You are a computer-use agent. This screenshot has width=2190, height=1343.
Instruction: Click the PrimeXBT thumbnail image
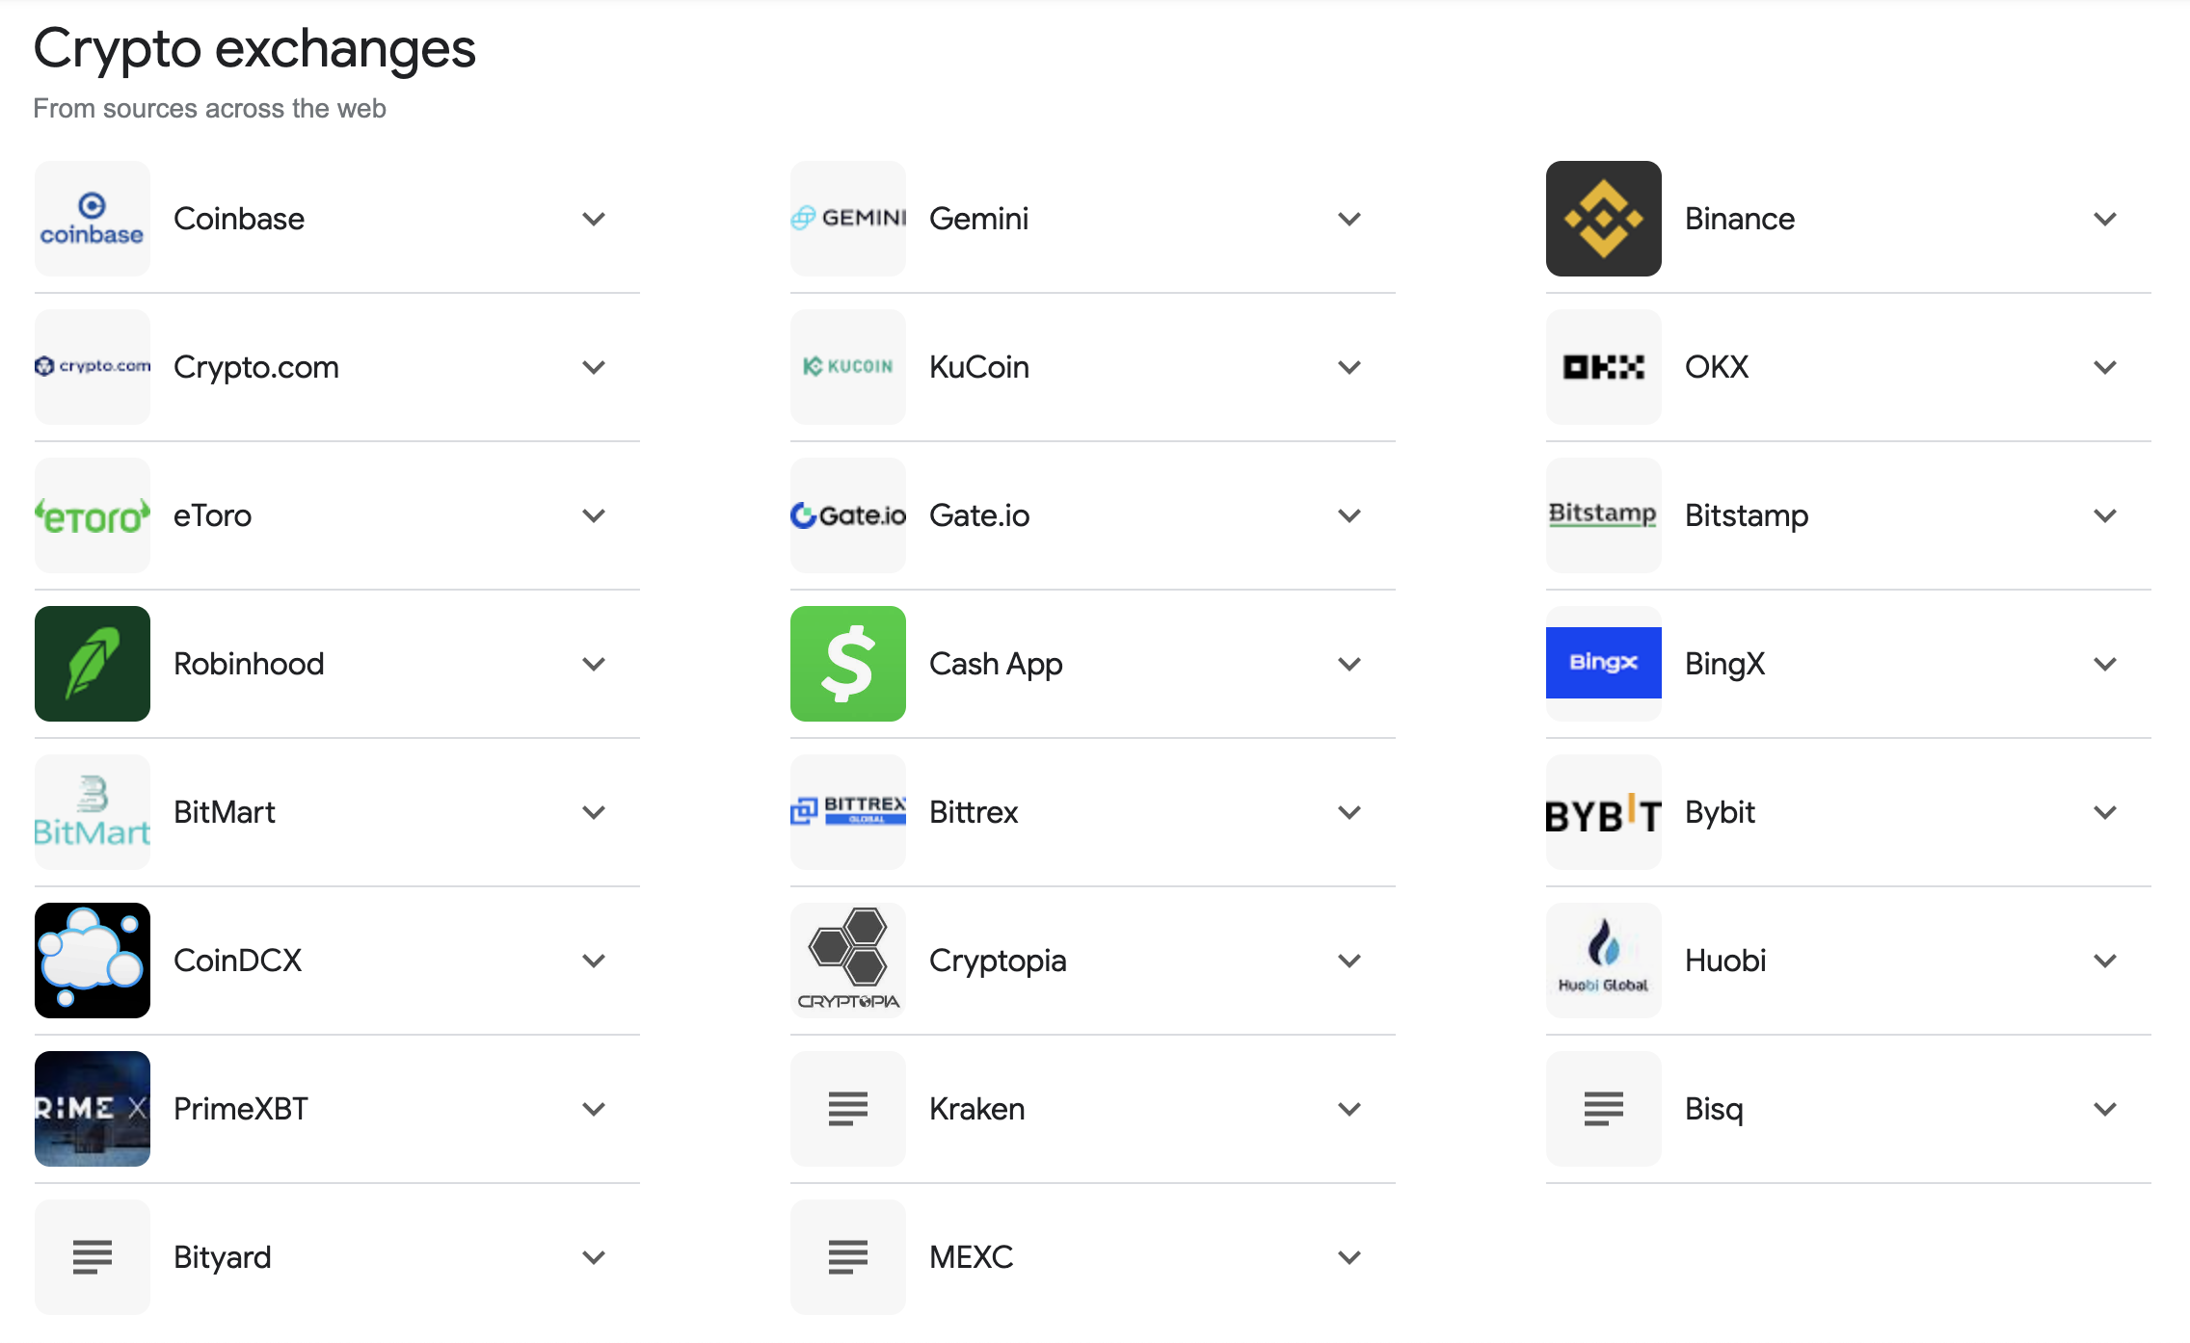tap(93, 1109)
